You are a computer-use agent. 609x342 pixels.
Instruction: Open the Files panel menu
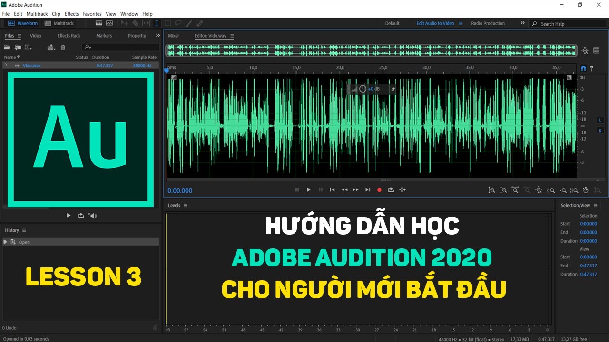(20, 36)
